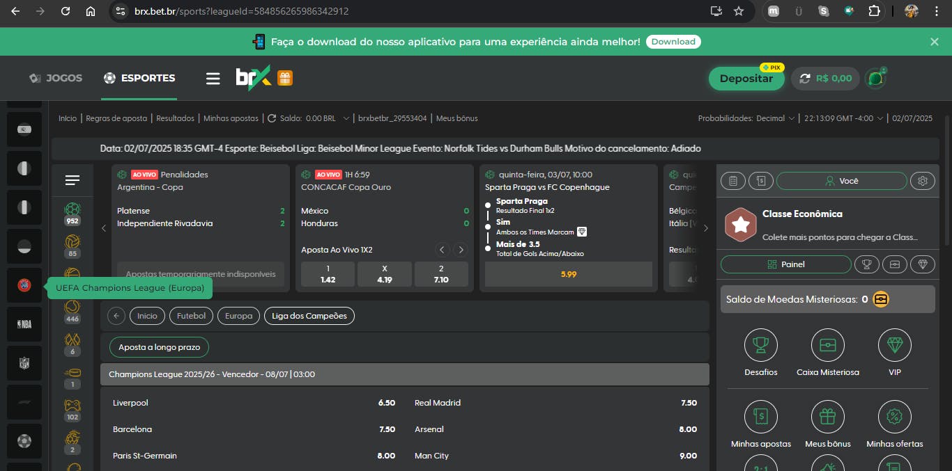Dismiss the app download banner
Image resolution: width=952 pixels, height=471 pixels.
pos(935,42)
